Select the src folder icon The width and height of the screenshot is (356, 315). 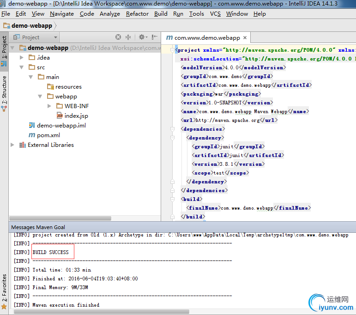tap(32, 67)
